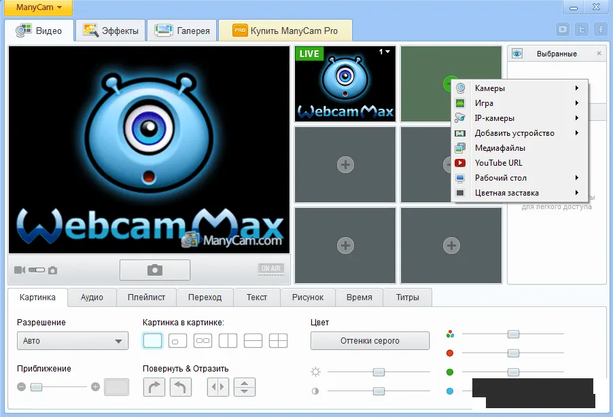Click the Камеры submenu arrow
Screen dimensions: 613x417
(x=577, y=88)
